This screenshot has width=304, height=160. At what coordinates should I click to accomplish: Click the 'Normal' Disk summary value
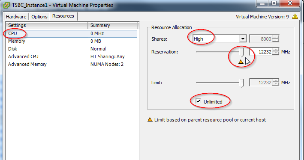[x=98, y=49]
